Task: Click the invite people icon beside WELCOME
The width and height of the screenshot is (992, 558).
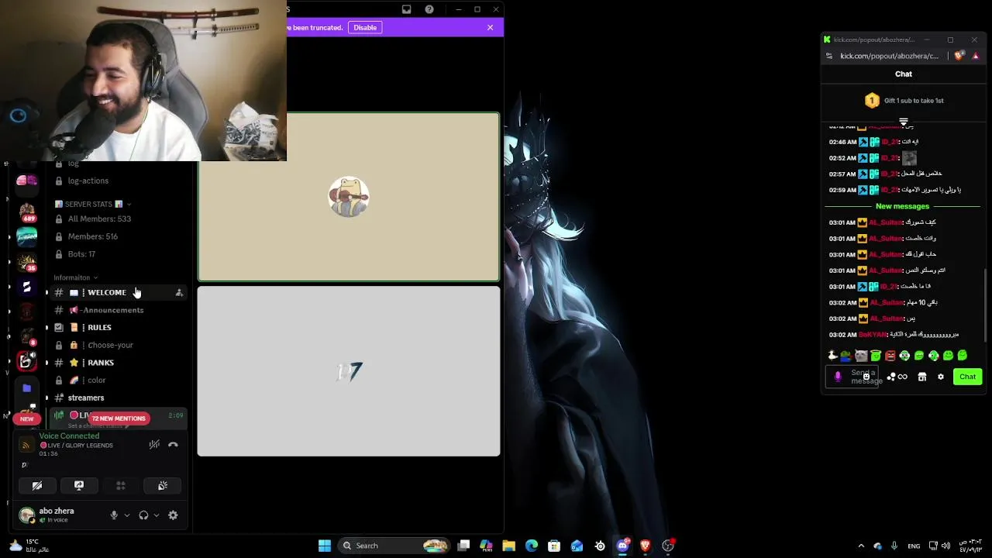Action: 179,292
